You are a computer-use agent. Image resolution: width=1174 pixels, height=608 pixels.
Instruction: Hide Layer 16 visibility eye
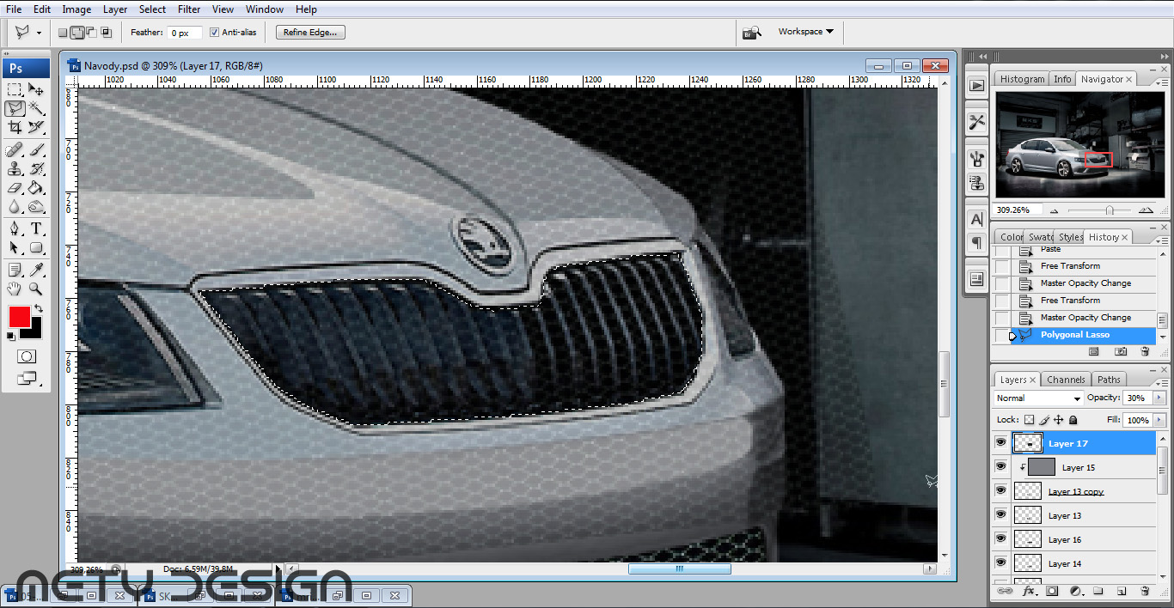(x=1000, y=538)
